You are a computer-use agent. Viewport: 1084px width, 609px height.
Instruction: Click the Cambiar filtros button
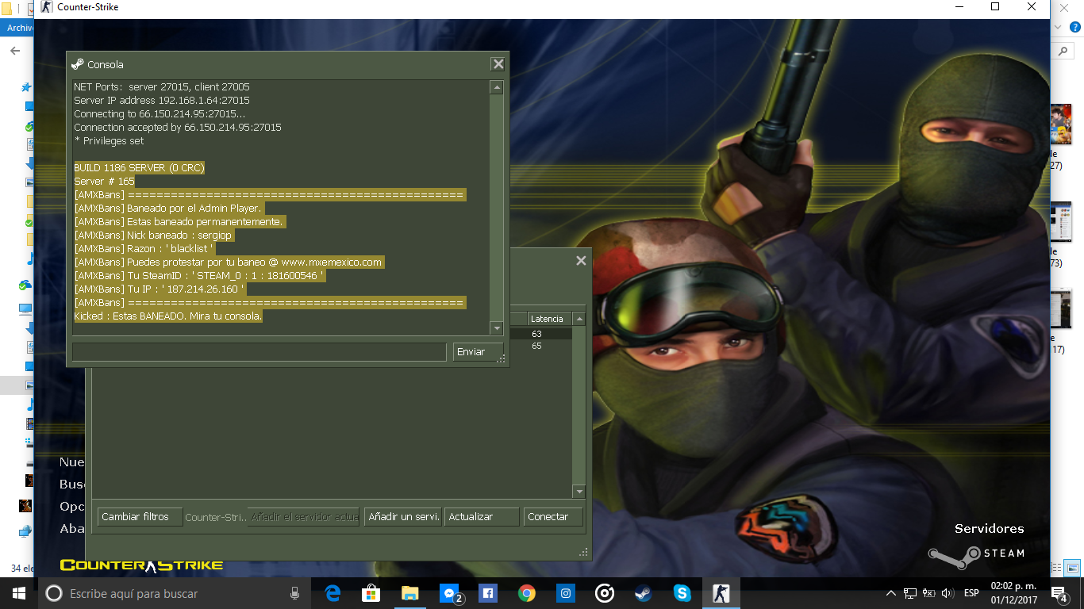pyautogui.click(x=140, y=517)
